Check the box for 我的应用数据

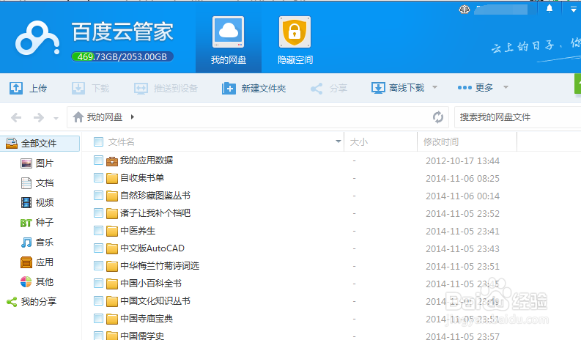click(98, 160)
